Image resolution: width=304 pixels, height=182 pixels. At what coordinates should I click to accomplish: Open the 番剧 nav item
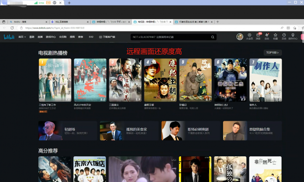click(x=32, y=37)
